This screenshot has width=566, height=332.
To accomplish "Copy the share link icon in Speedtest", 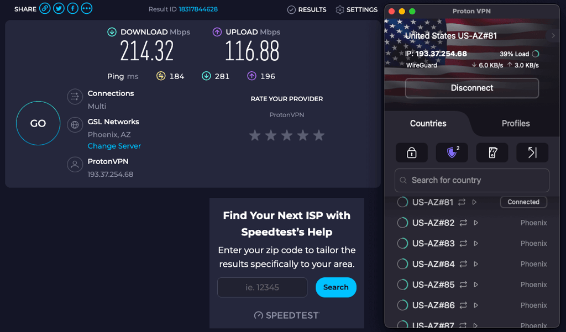I will click(x=45, y=8).
